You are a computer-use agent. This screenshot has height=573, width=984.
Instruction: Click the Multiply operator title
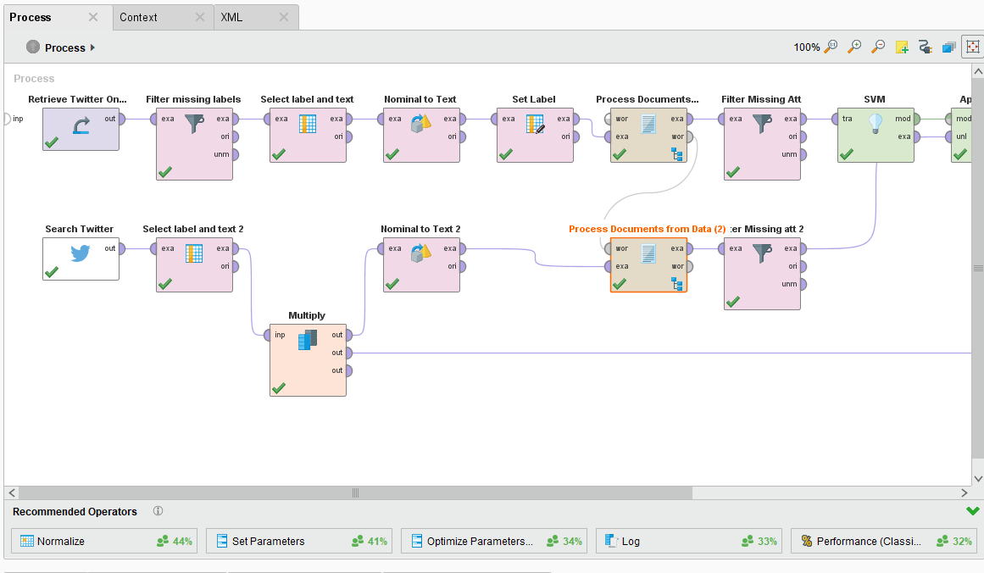(307, 315)
